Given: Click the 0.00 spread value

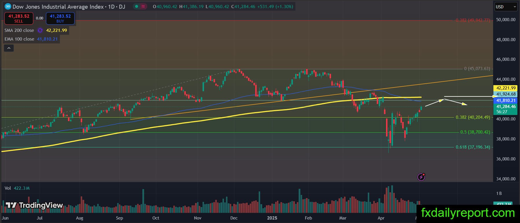Looking at the screenshot, I should point(39,18).
